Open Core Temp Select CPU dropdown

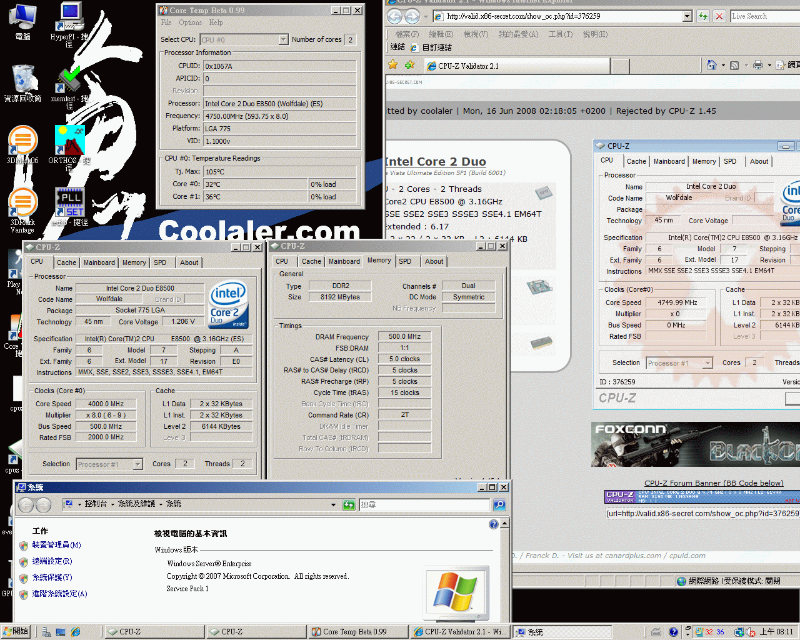pos(283,39)
